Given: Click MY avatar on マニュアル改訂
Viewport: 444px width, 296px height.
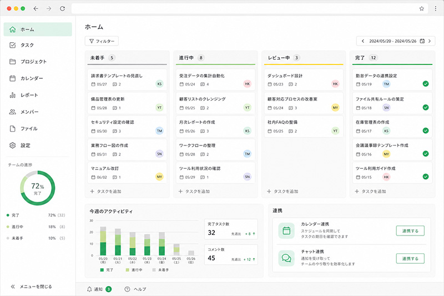Looking at the screenshot, I should coord(159,177).
